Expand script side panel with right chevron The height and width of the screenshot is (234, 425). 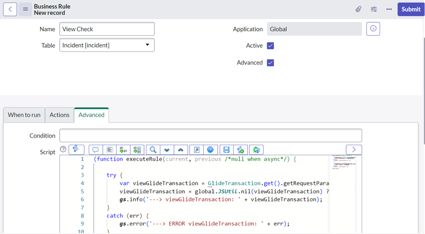[x=354, y=150]
